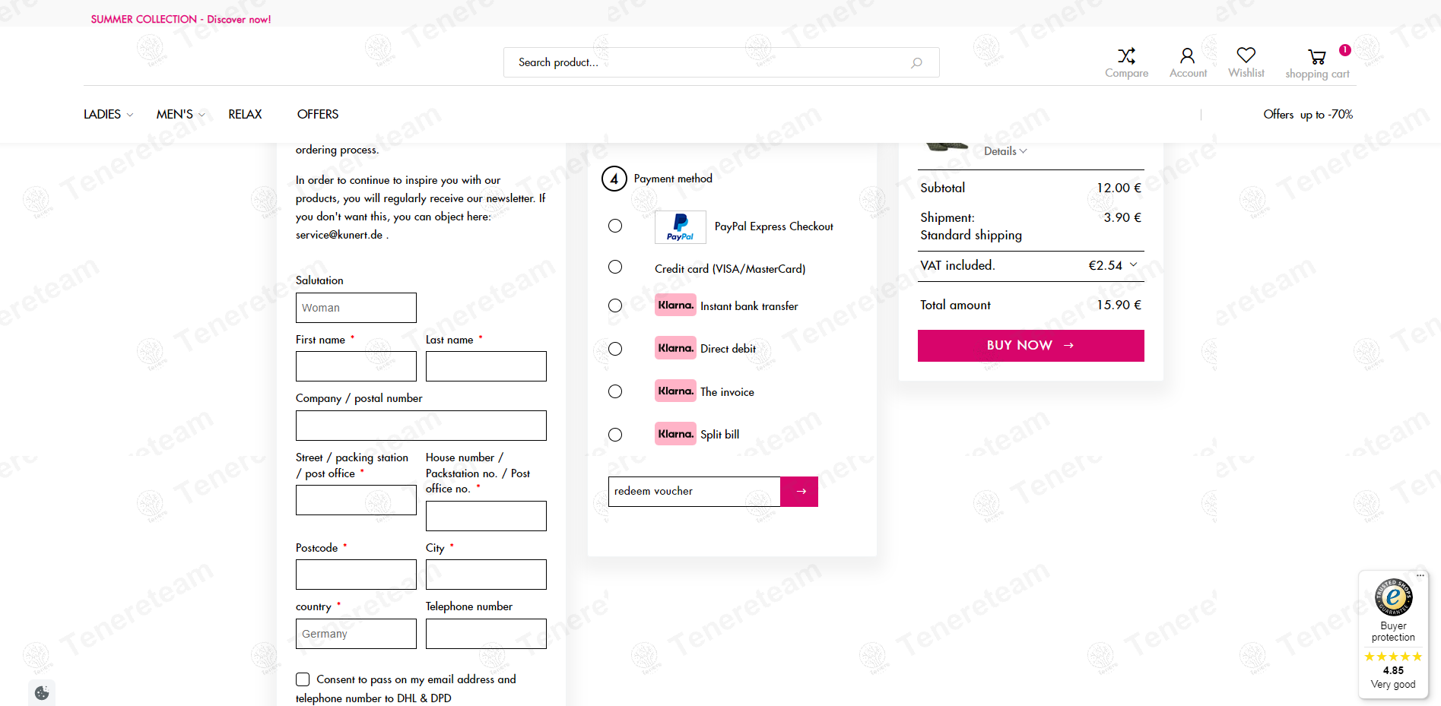The image size is (1441, 706).
Task: Open the Wishlist heart icon
Action: pos(1246,55)
